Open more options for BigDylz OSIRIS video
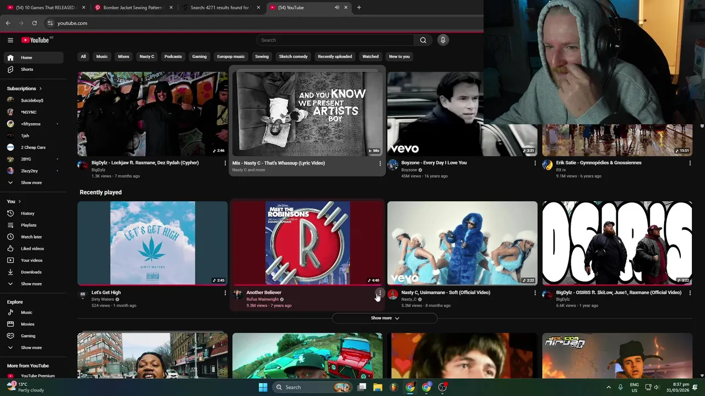 [x=690, y=293]
